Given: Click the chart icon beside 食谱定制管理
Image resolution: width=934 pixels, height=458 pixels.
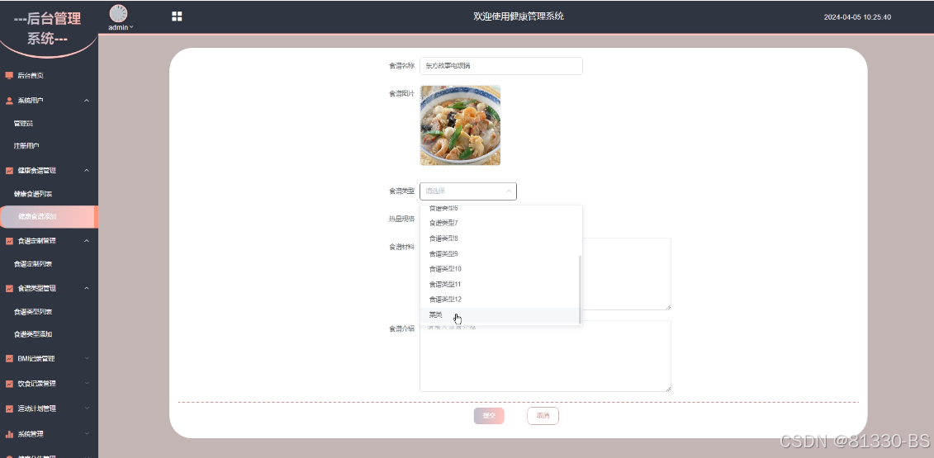Looking at the screenshot, I should click(9, 241).
